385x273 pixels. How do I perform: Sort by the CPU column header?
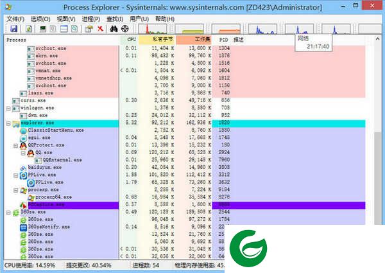(x=129, y=40)
